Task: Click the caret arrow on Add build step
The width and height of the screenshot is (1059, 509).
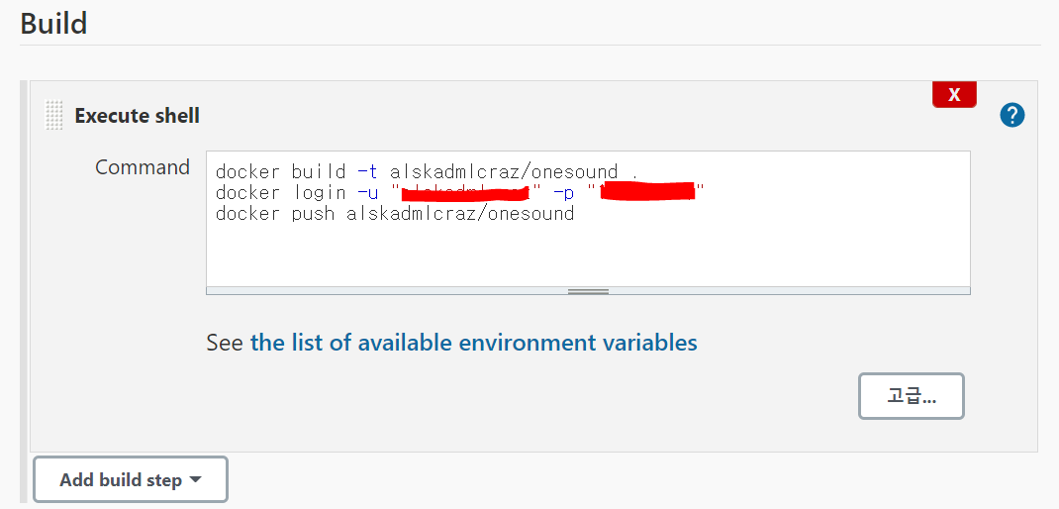Action: 195,480
